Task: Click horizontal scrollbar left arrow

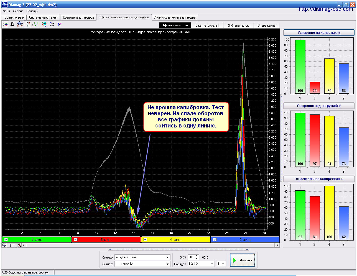Action: click(x=24, y=245)
